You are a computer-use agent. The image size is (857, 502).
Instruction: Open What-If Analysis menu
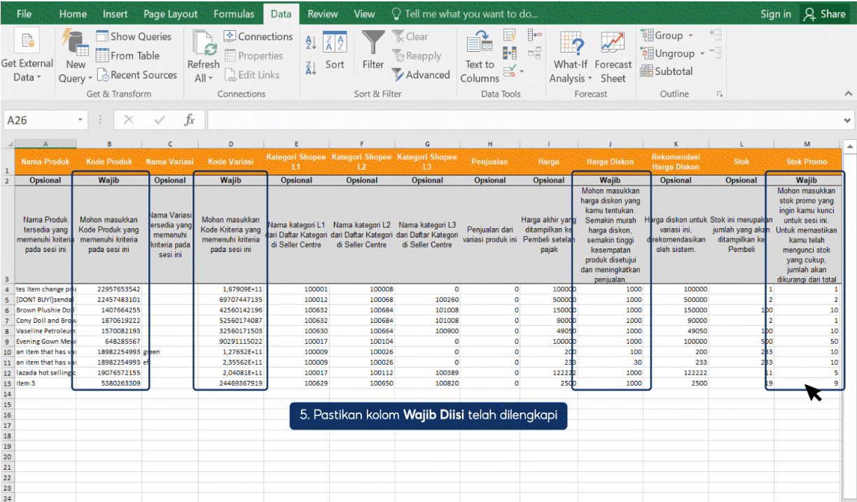tap(571, 58)
